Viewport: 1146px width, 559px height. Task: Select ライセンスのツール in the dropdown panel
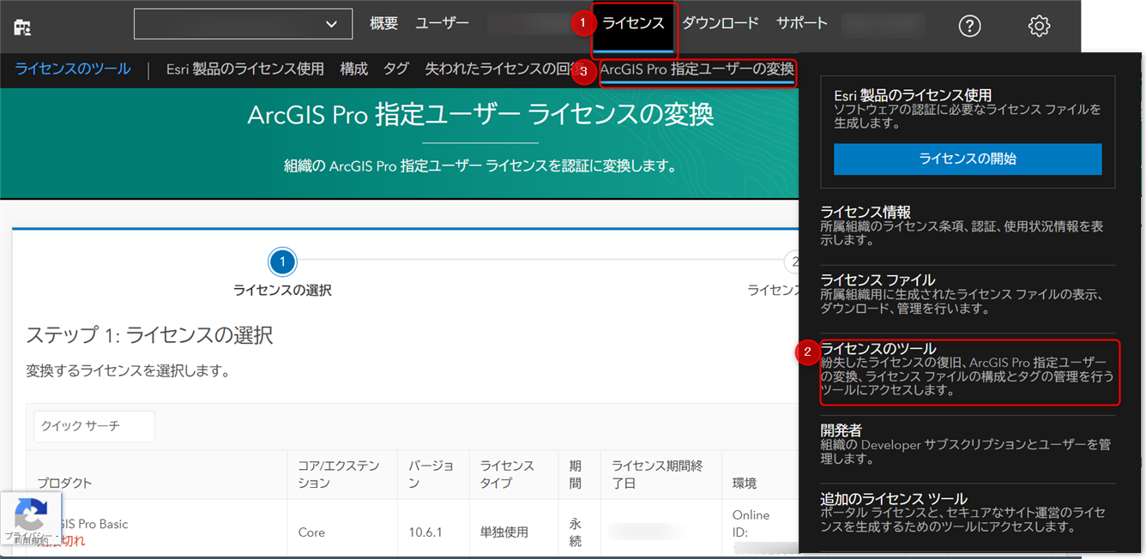pos(878,349)
